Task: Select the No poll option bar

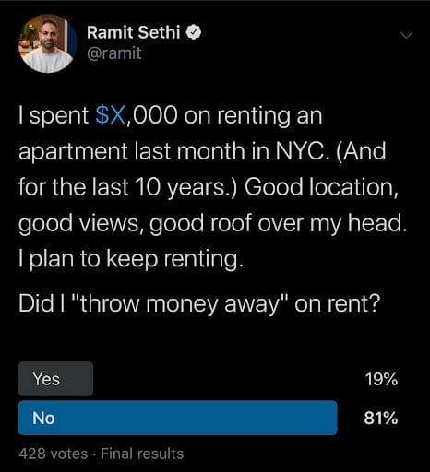Action: [178, 418]
